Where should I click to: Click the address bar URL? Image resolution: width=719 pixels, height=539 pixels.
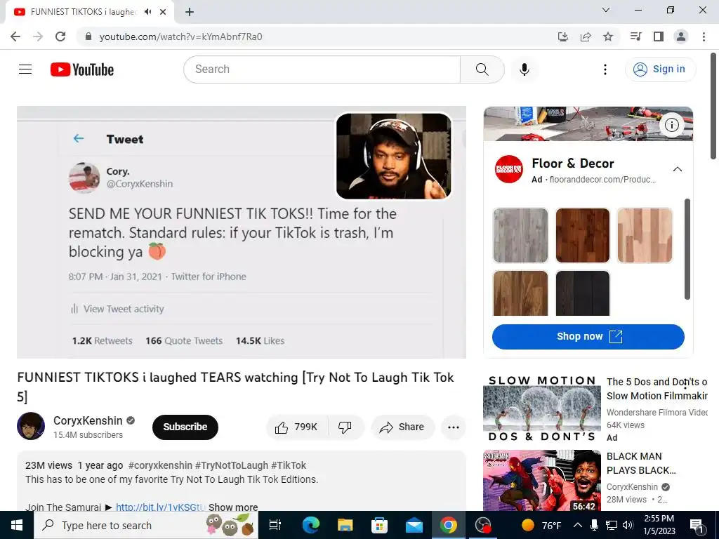tap(180, 36)
